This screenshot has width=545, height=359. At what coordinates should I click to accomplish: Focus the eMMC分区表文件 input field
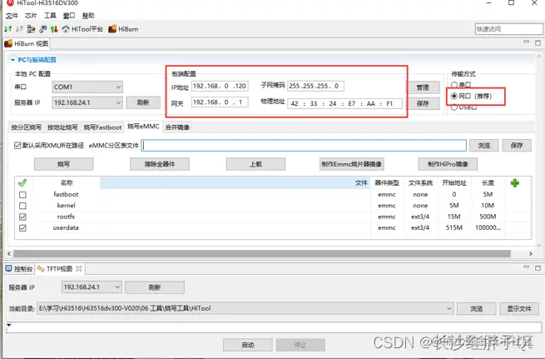coord(304,146)
